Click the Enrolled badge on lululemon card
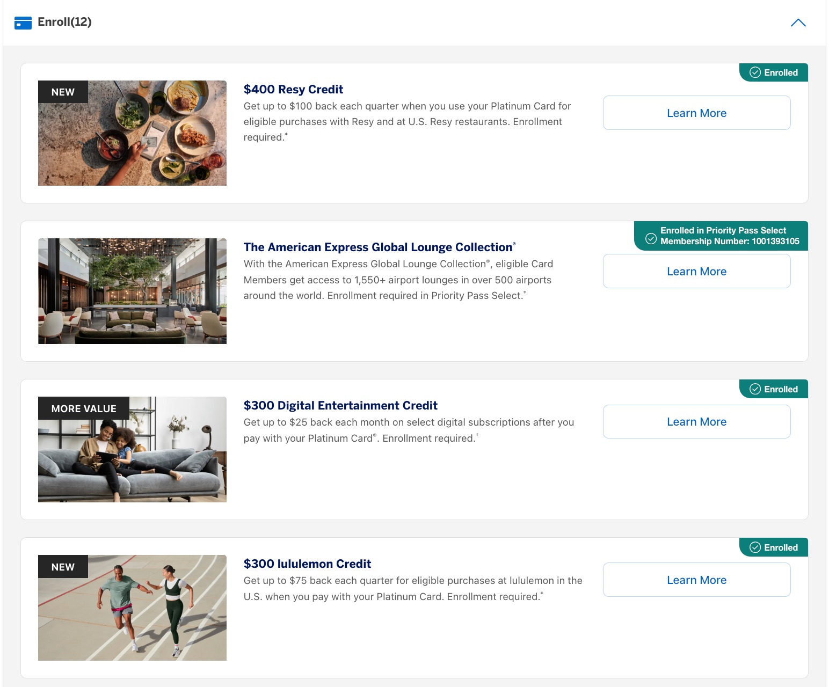 (774, 547)
